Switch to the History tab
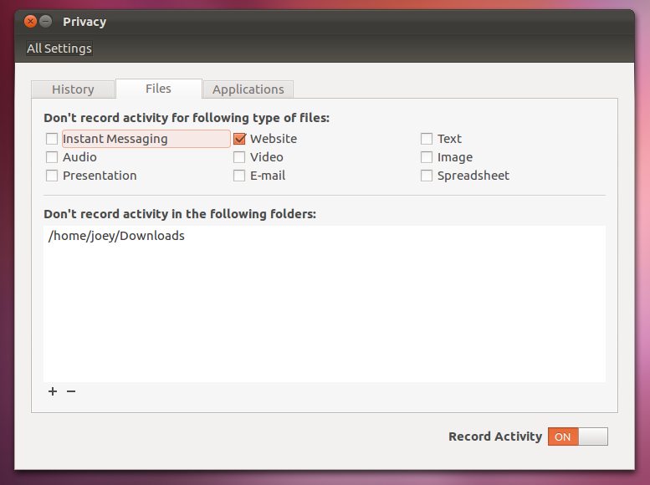Viewport: 650px width, 485px height. (73, 89)
